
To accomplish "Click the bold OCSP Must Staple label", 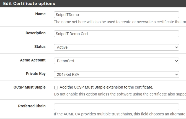I will point(30,87).
